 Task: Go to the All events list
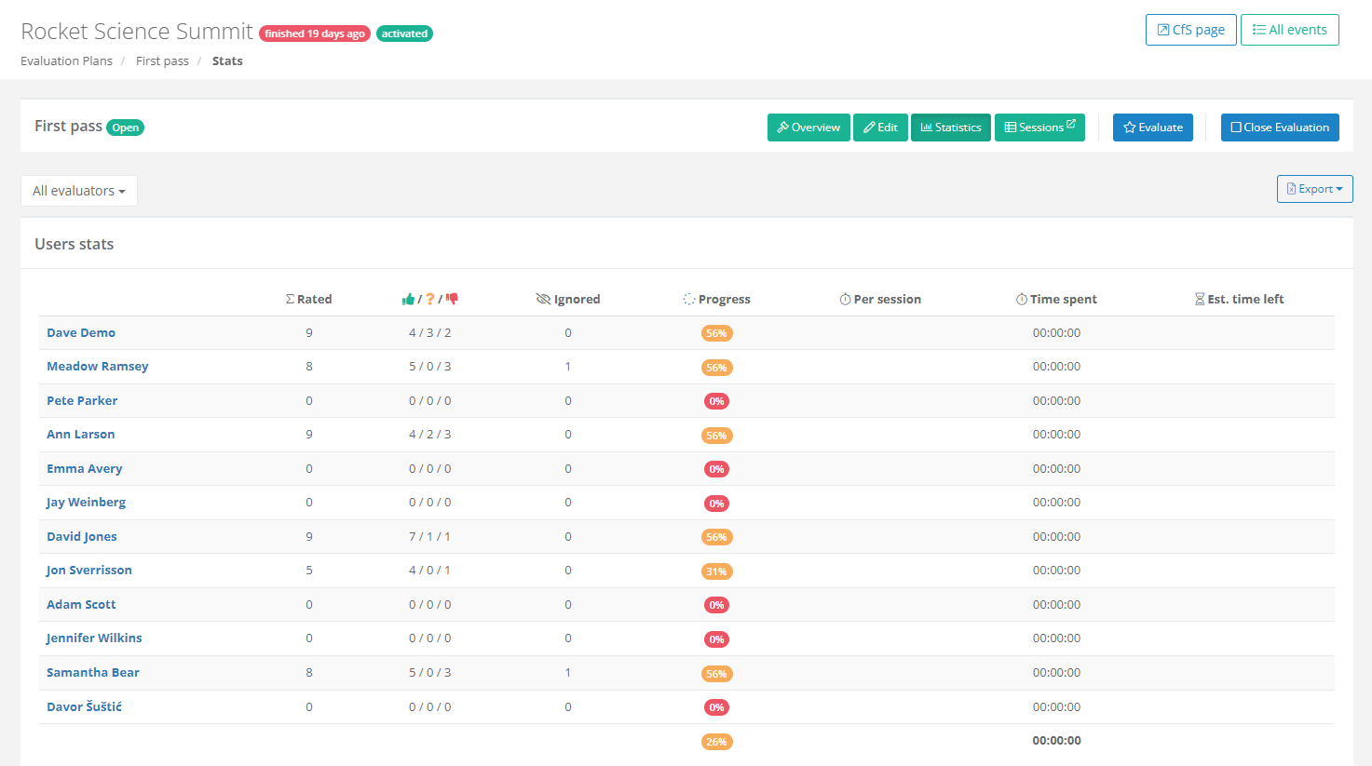1289,30
